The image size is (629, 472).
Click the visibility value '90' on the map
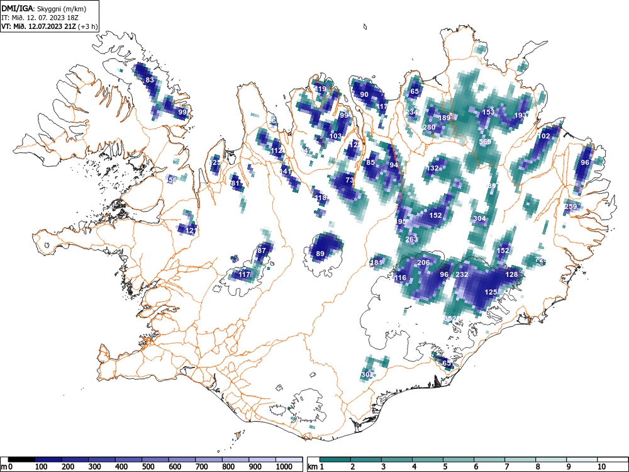pos(364,95)
